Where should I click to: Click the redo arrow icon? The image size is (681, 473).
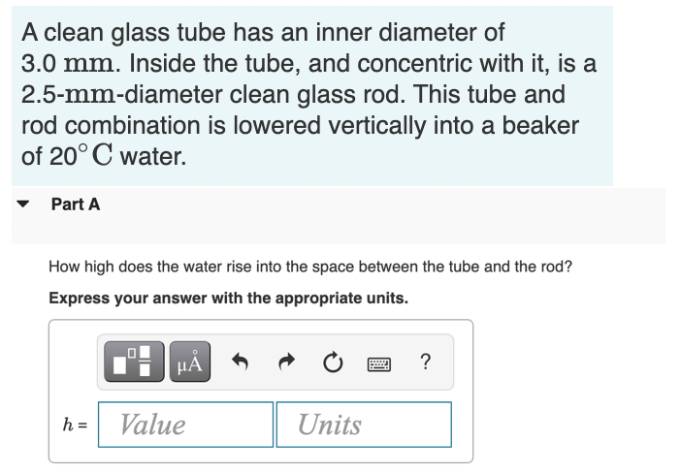point(287,364)
